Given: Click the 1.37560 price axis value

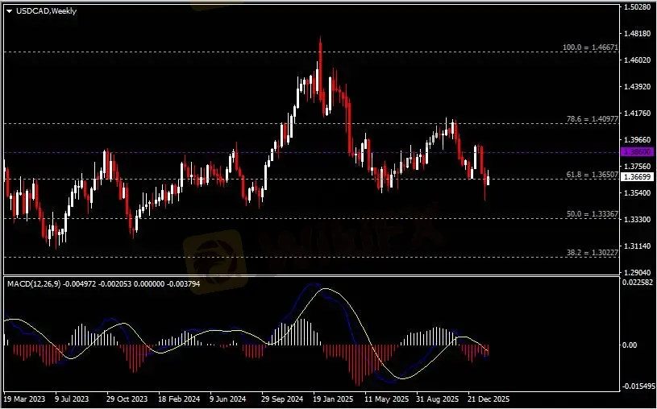Looking at the screenshot, I should [638, 167].
